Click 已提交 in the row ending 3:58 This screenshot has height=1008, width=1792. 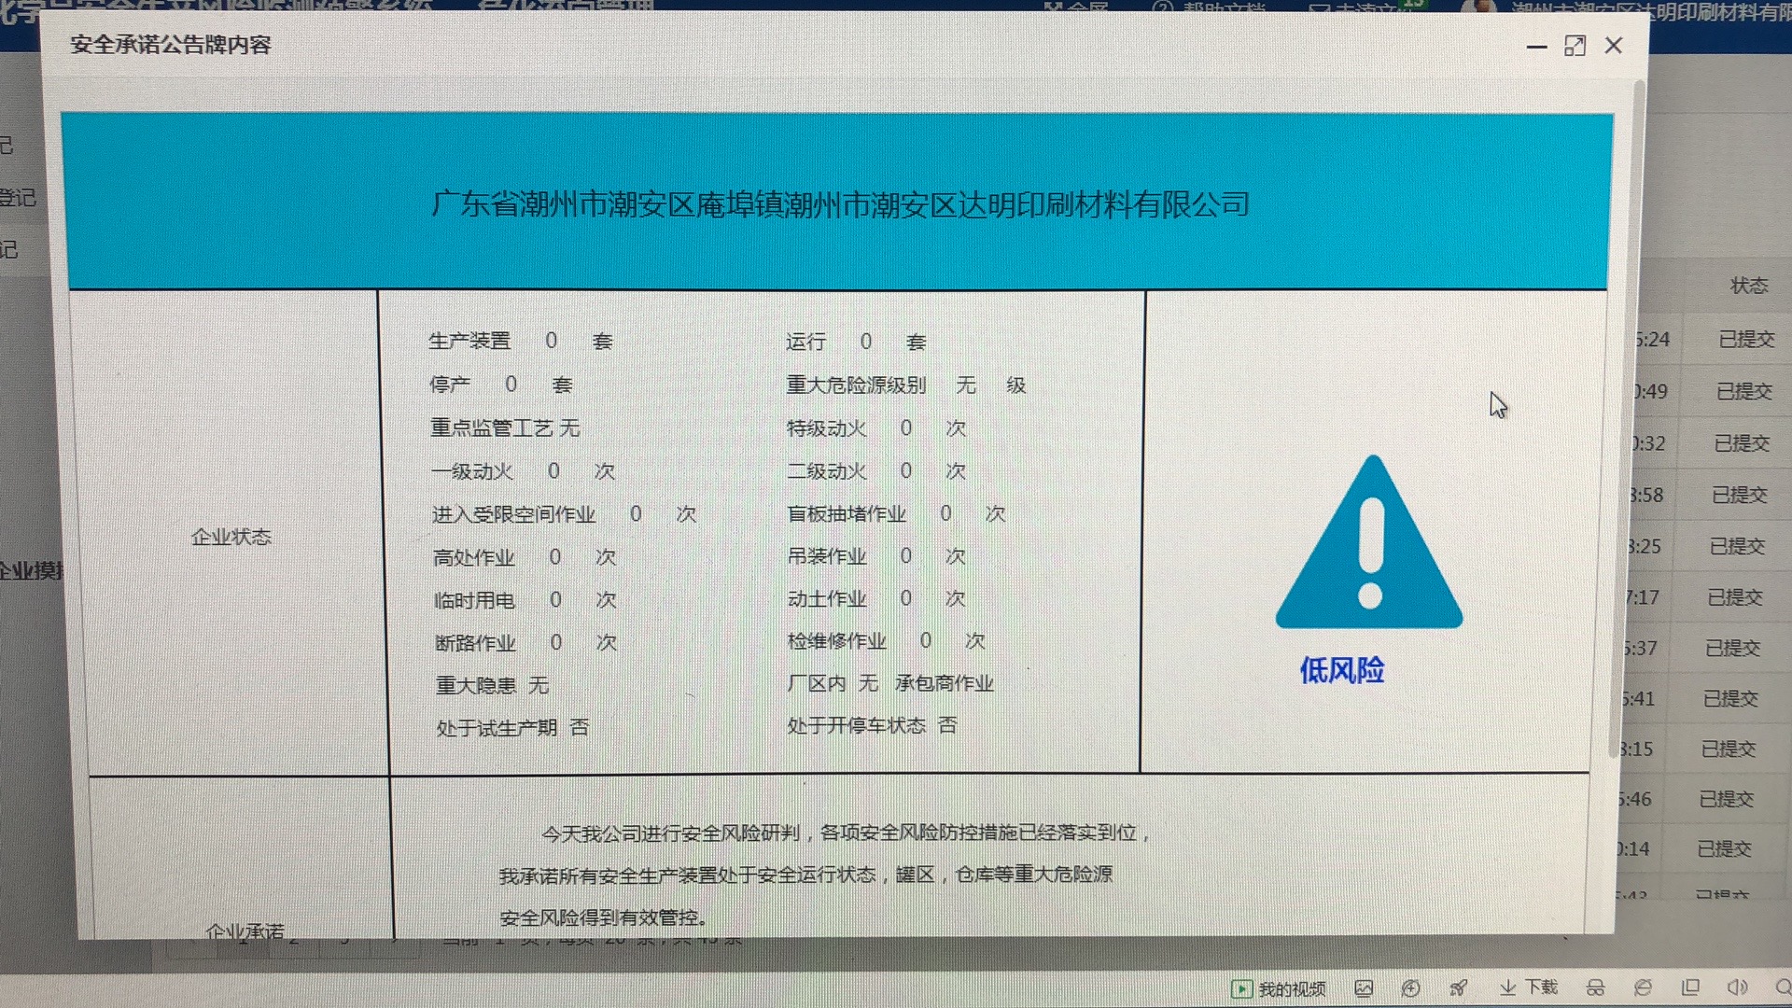click(1739, 495)
